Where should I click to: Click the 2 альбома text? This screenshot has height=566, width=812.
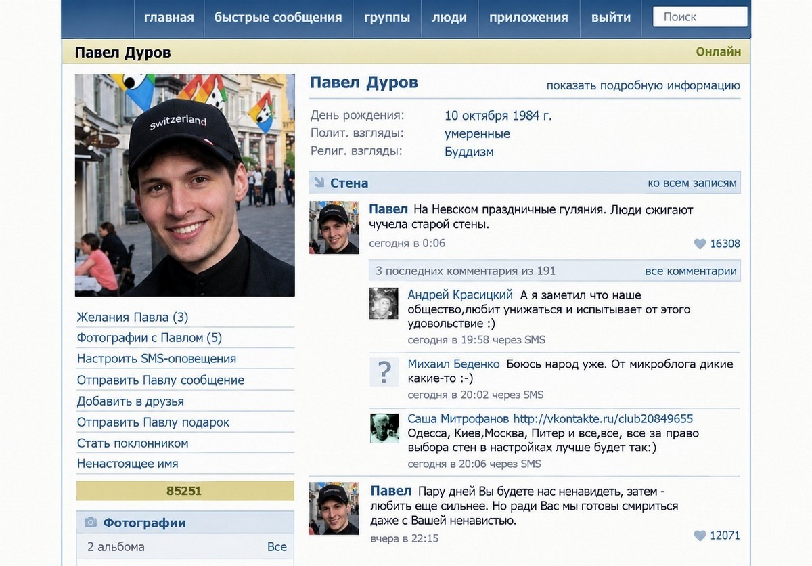pos(116,546)
